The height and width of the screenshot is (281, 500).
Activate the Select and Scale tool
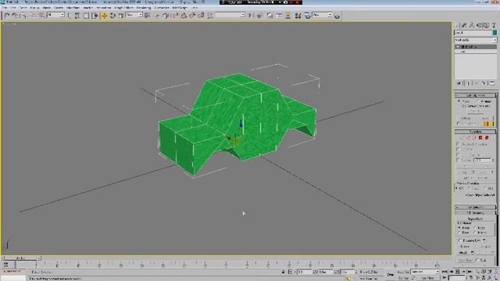[121, 16]
